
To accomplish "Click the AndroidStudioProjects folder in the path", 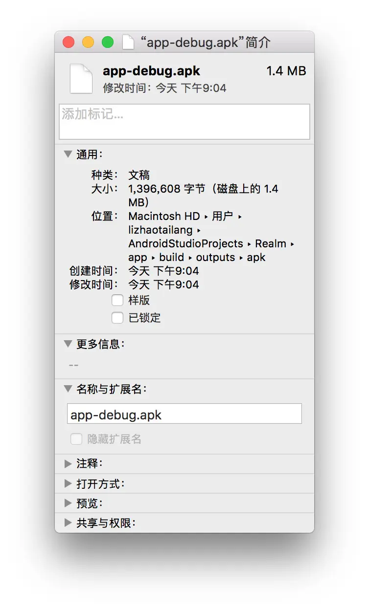I will point(185,243).
